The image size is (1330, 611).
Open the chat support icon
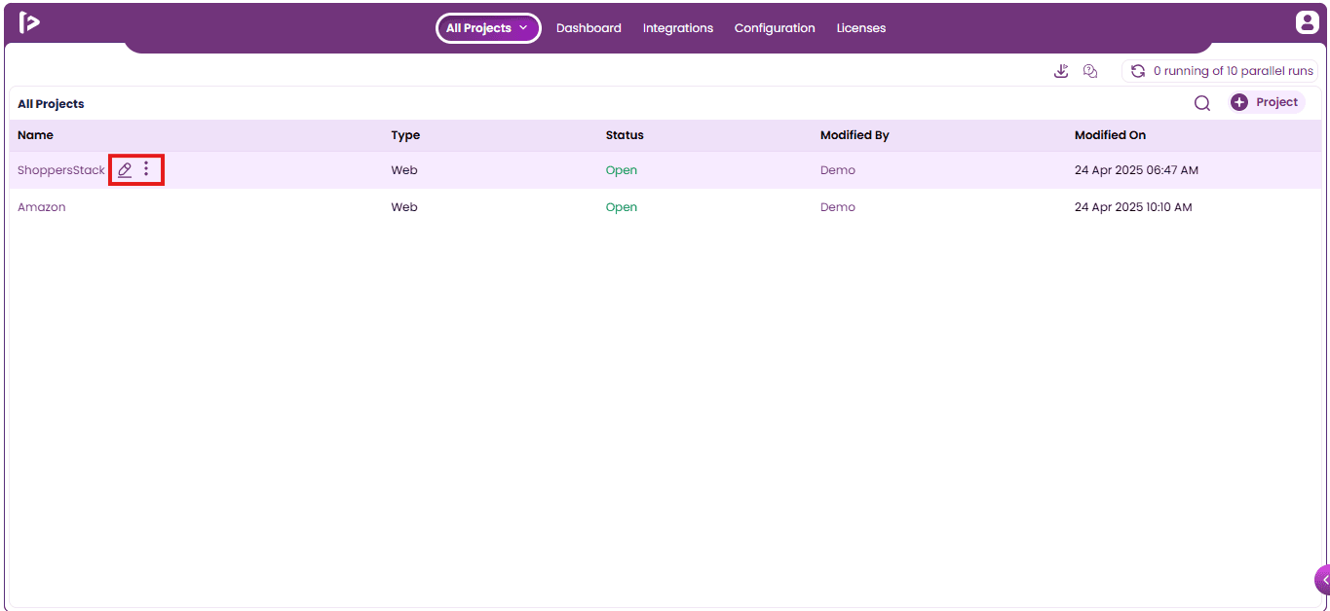coord(1090,71)
